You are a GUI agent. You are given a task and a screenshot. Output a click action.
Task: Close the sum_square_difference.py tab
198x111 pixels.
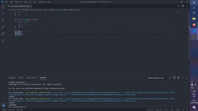[x=31, y=6]
